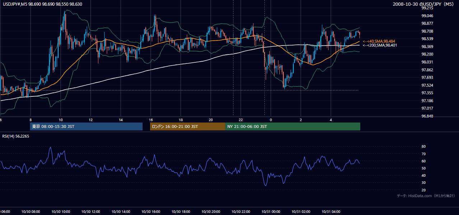Select RSI scale value 30
This screenshot has height=215, width=459.
click(x=423, y=183)
